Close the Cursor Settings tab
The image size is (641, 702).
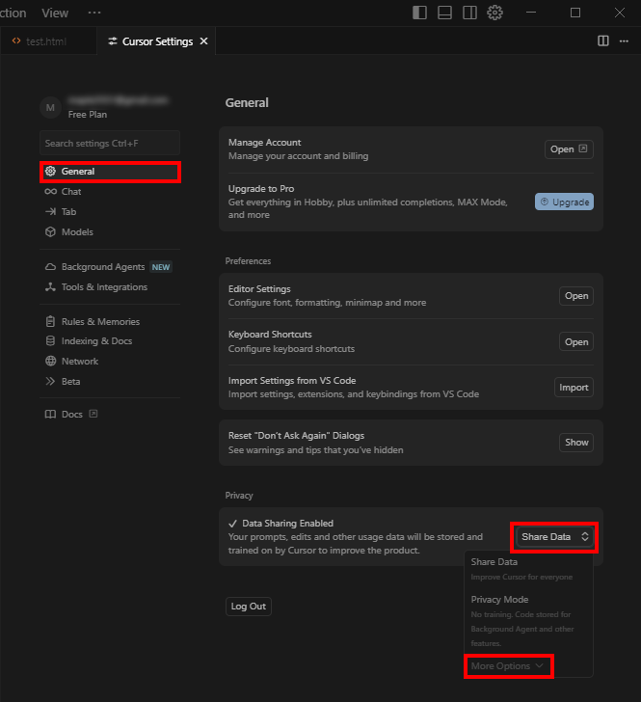click(203, 41)
